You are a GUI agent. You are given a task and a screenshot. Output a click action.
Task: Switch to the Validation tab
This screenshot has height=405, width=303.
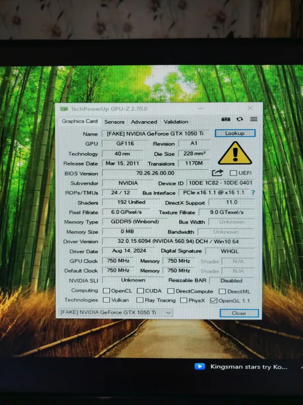[176, 121]
